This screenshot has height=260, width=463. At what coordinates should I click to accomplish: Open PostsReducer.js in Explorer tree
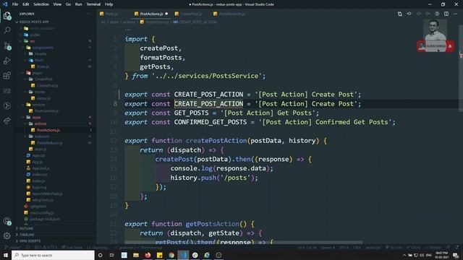click(49, 143)
